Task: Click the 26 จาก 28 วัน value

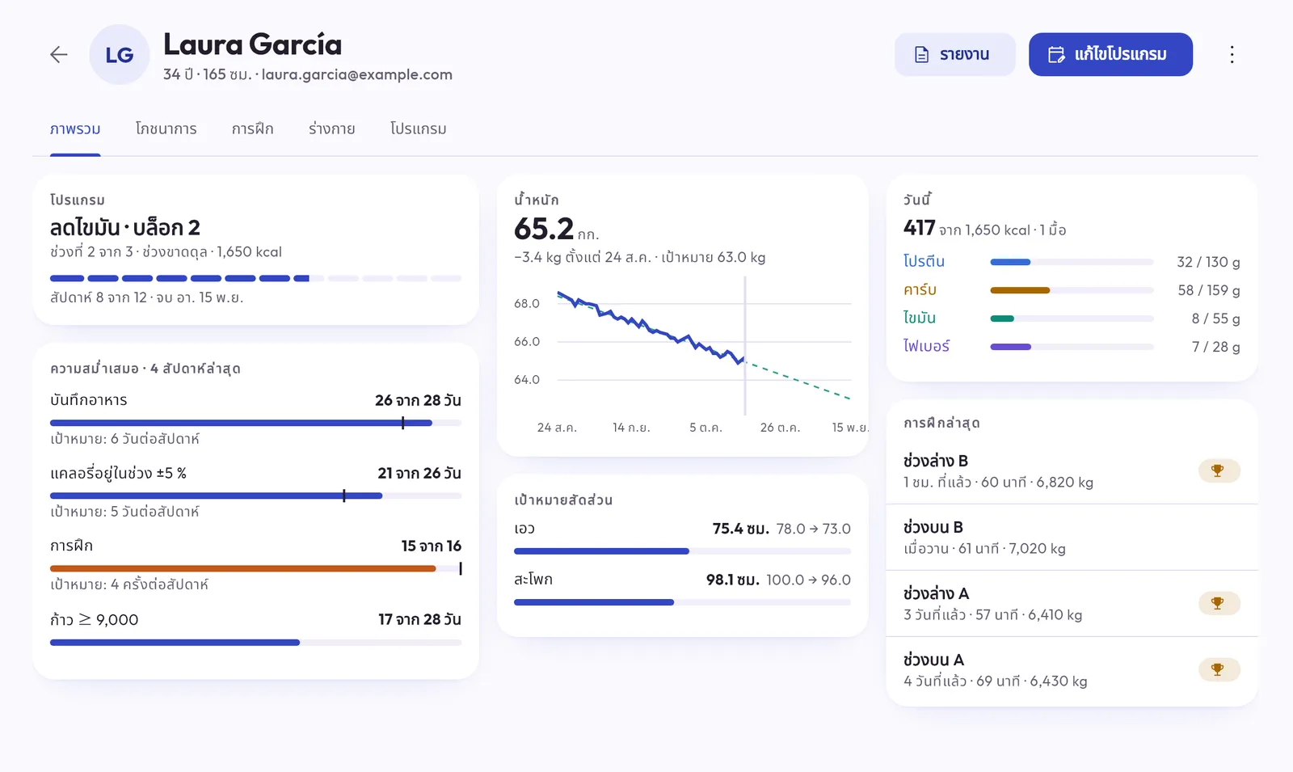Action: coord(418,400)
